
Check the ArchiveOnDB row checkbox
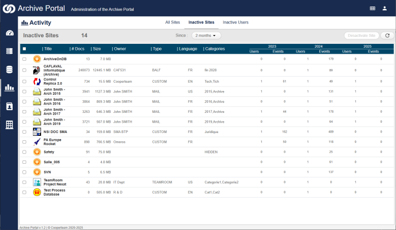24,59
